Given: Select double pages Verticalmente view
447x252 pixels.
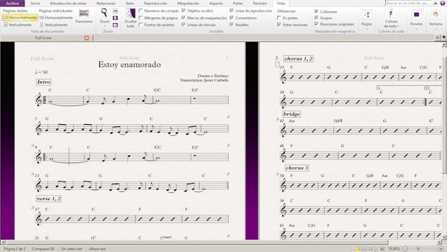Looking at the screenshot, I should (17, 25).
